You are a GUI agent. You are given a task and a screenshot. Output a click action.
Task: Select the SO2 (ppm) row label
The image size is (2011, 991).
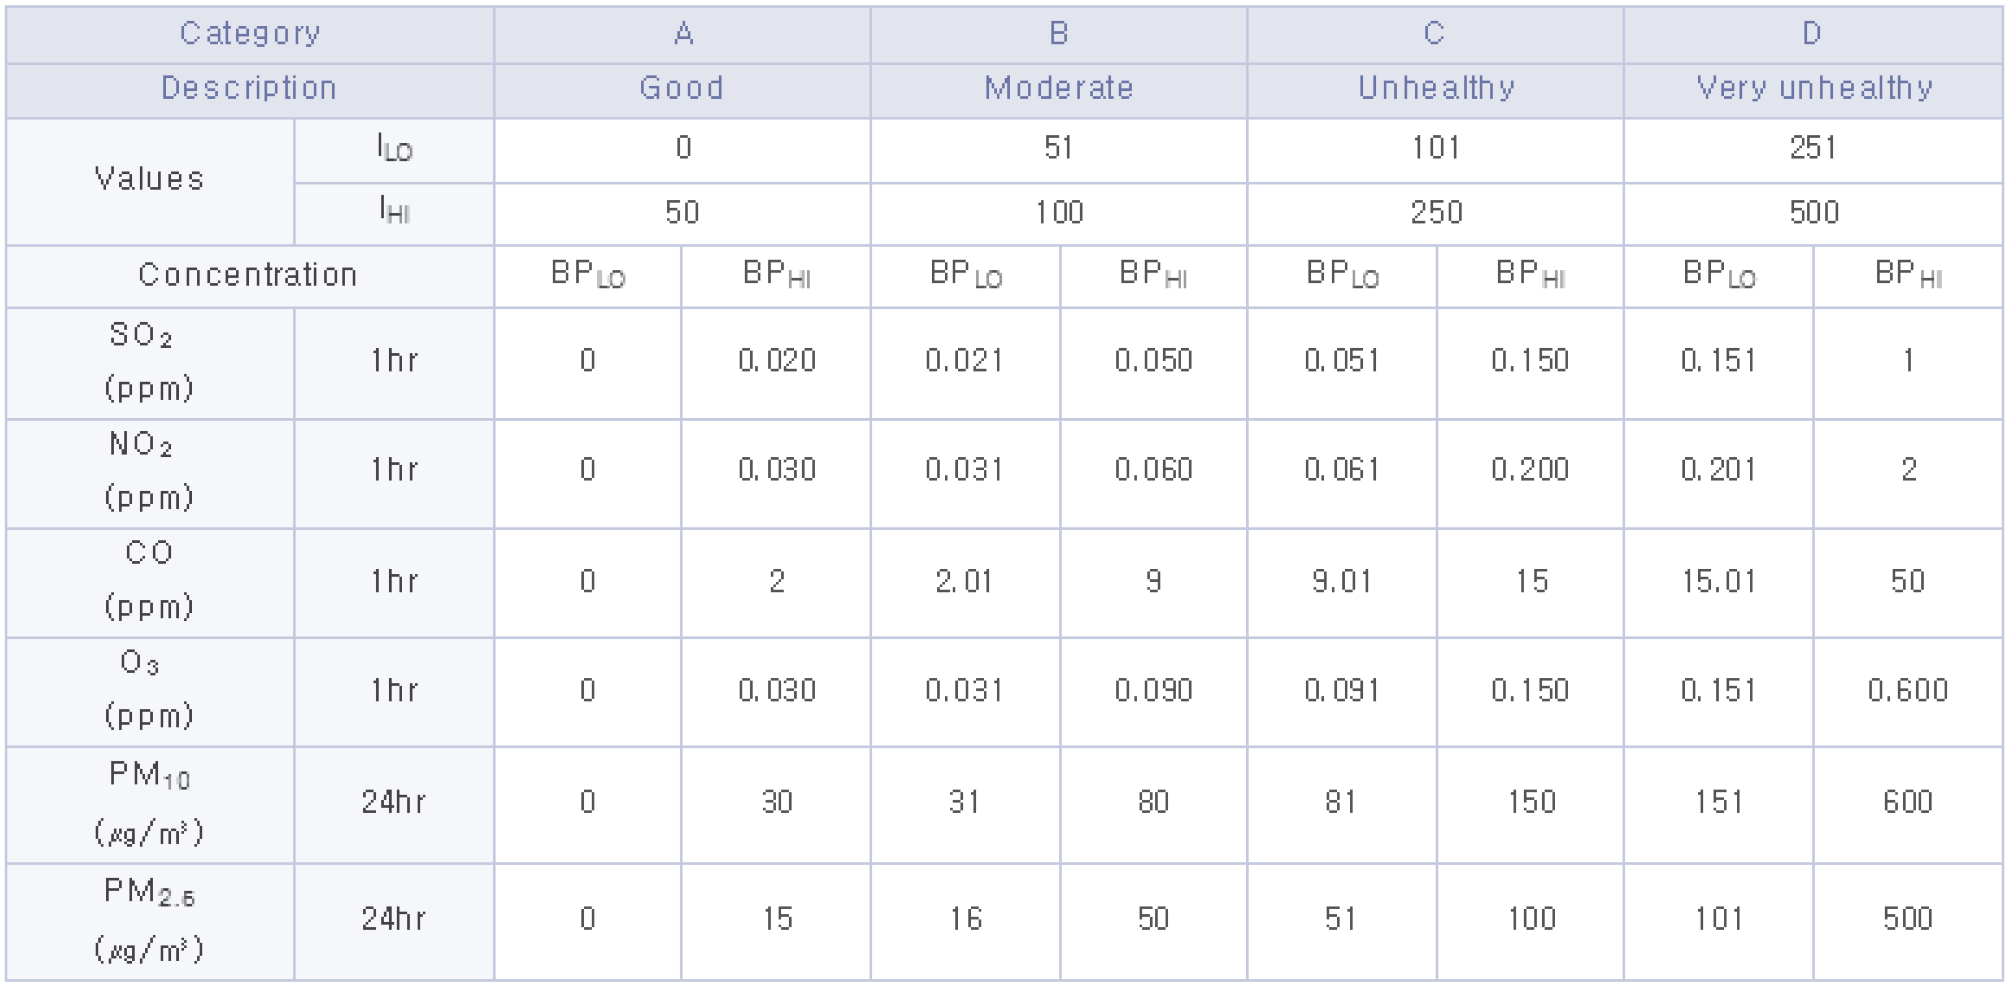click(149, 362)
